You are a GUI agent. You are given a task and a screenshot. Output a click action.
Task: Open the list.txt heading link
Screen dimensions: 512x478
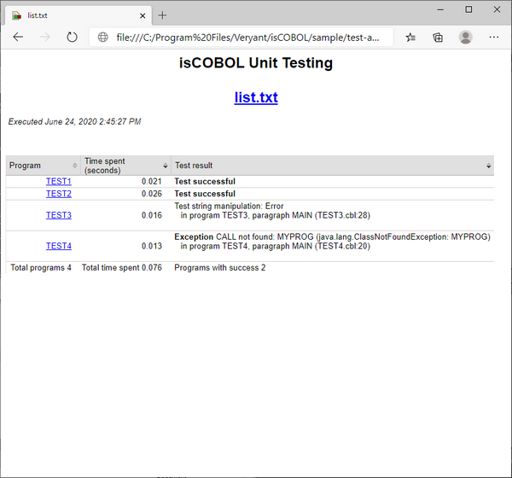click(256, 97)
